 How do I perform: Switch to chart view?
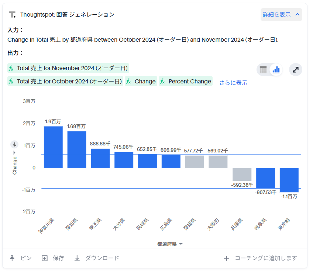(x=276, y=69)
